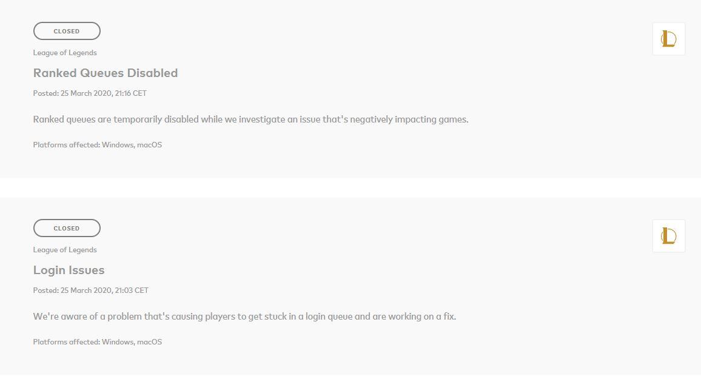Open the Login Issues title
This screenshot has width=701, height=376.
point(69,270)
